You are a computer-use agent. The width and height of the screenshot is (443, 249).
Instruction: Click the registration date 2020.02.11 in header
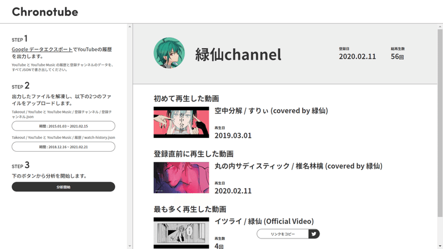357,56
